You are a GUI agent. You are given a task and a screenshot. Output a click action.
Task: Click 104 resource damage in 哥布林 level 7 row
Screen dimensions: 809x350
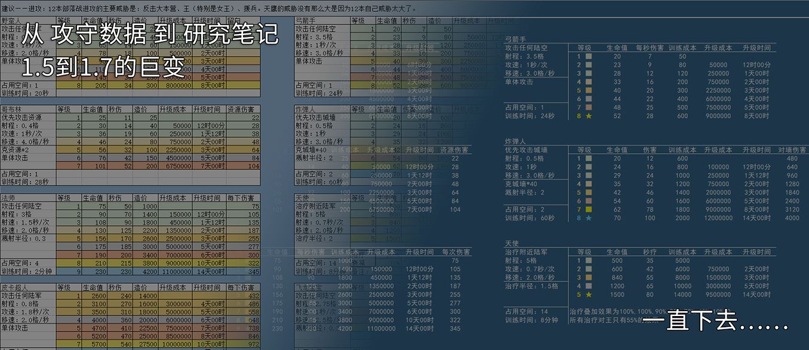[x=254, y=167]
